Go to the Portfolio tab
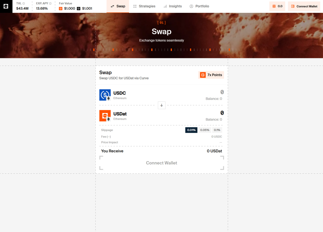 coord(199,6)
